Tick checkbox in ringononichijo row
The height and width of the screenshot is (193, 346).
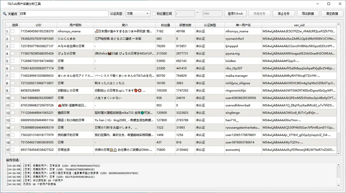pos(12,90)
